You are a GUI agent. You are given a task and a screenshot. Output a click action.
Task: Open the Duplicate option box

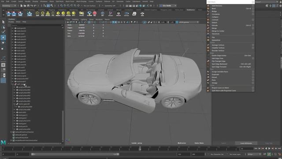tap(253, 75)
